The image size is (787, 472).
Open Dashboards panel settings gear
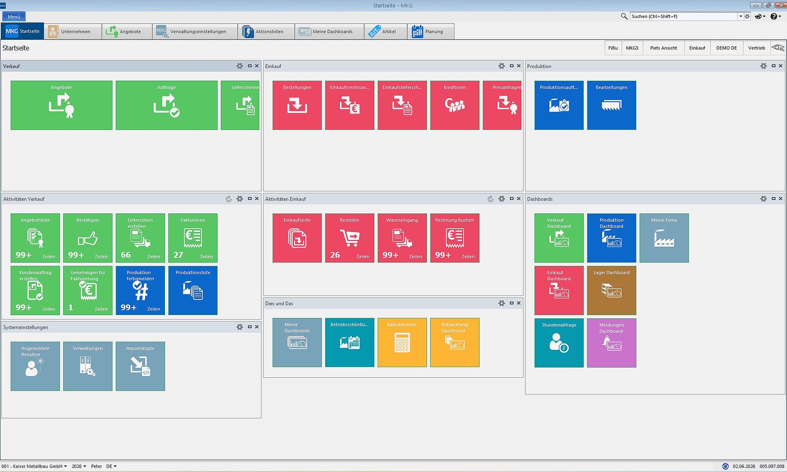763,199
